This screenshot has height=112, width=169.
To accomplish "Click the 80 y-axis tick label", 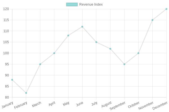I will (x=7, y=97).
